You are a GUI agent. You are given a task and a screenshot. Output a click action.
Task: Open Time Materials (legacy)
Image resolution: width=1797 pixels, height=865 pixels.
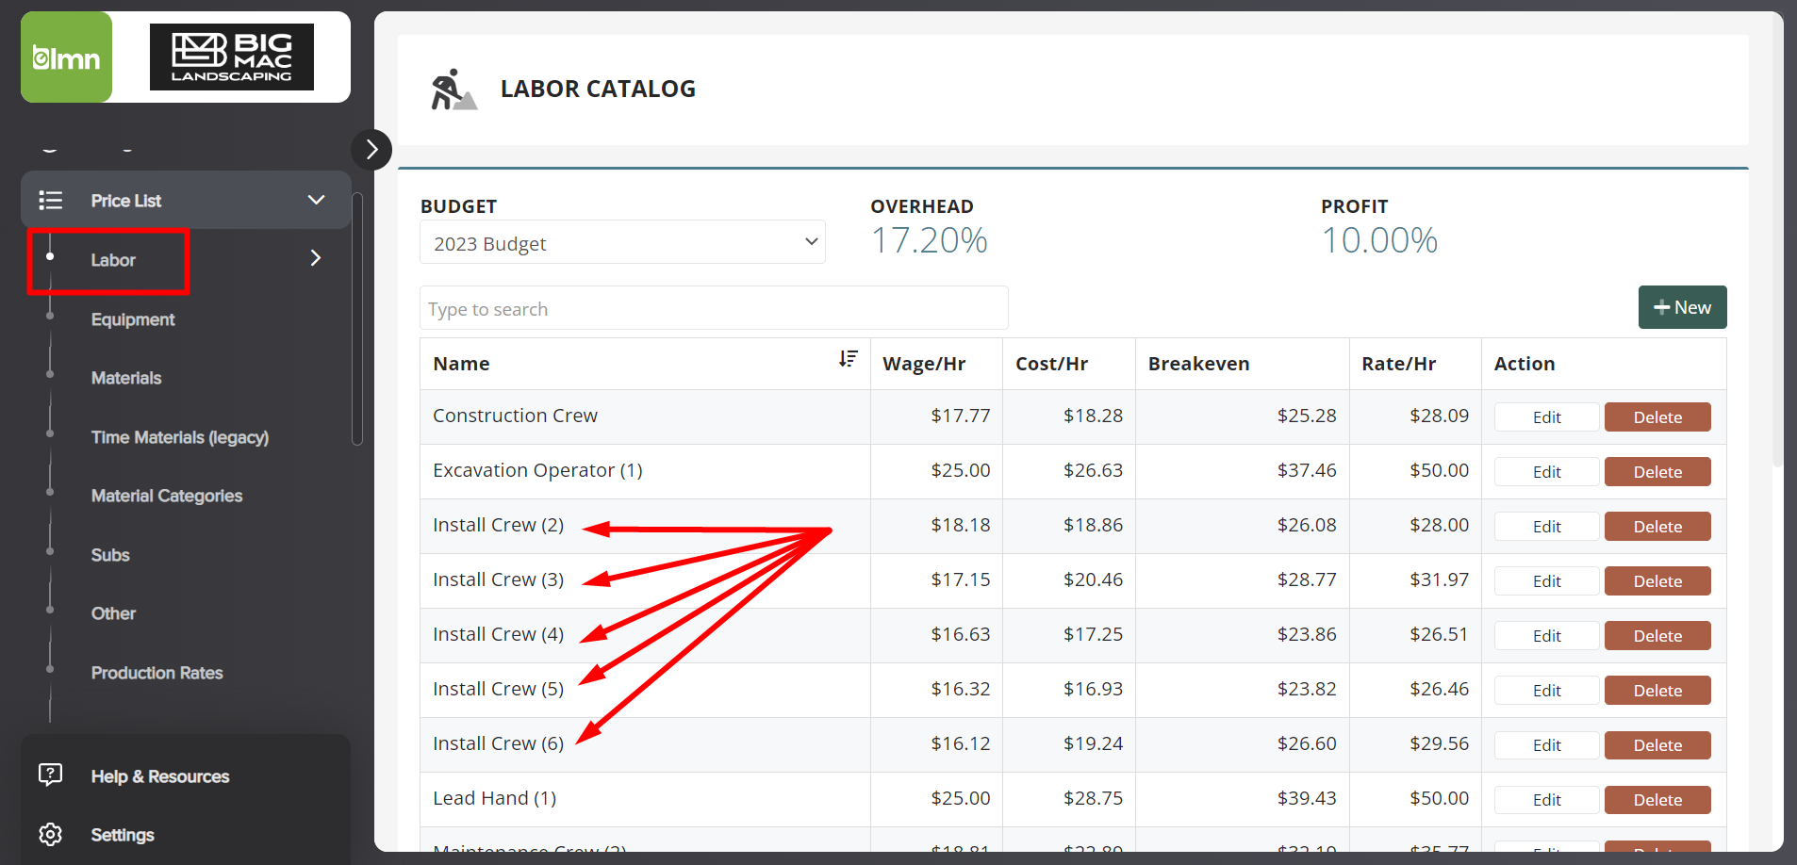pyautogui.click(x=180, y=437)
